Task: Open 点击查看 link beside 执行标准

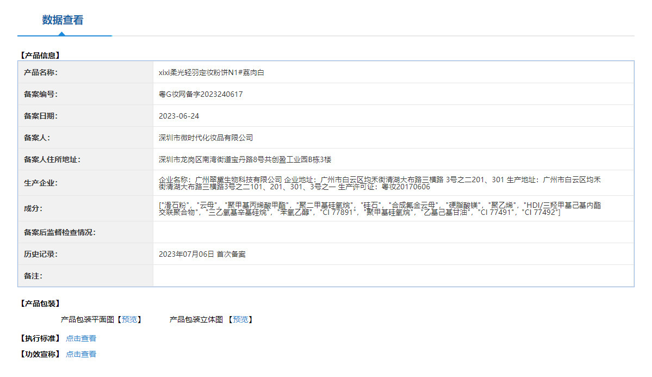Action: [x=81, y=338]
